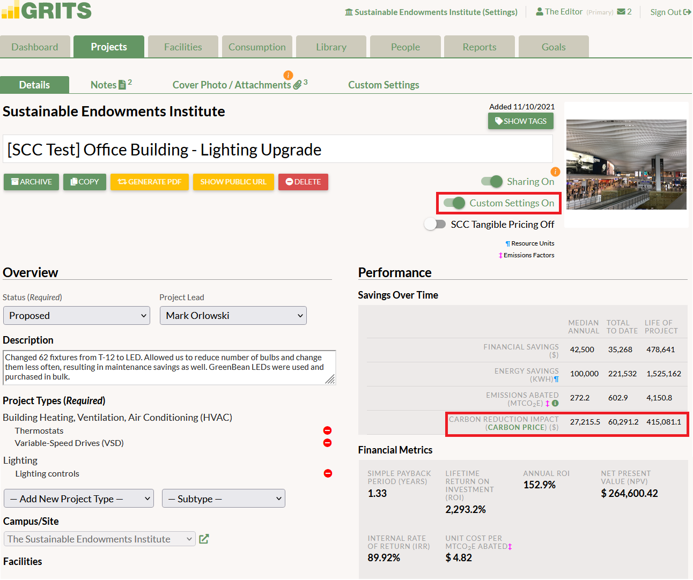Click the GRITS logo
This screenshot has height=580, width=693.
coord(47,10)
